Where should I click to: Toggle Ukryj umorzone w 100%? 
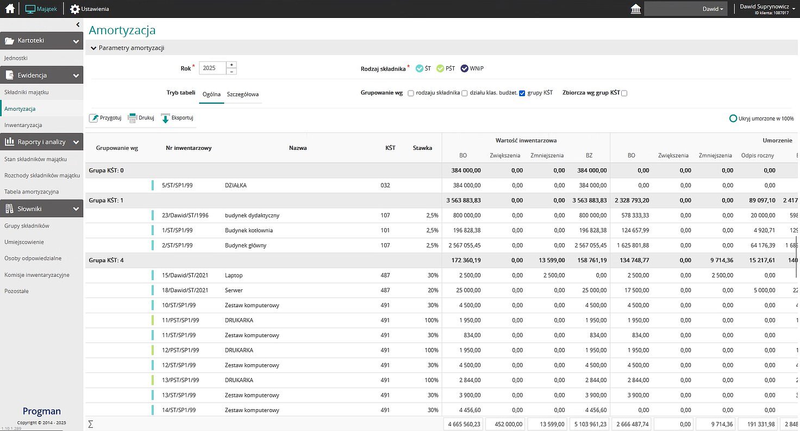click(x=733, y=118)
